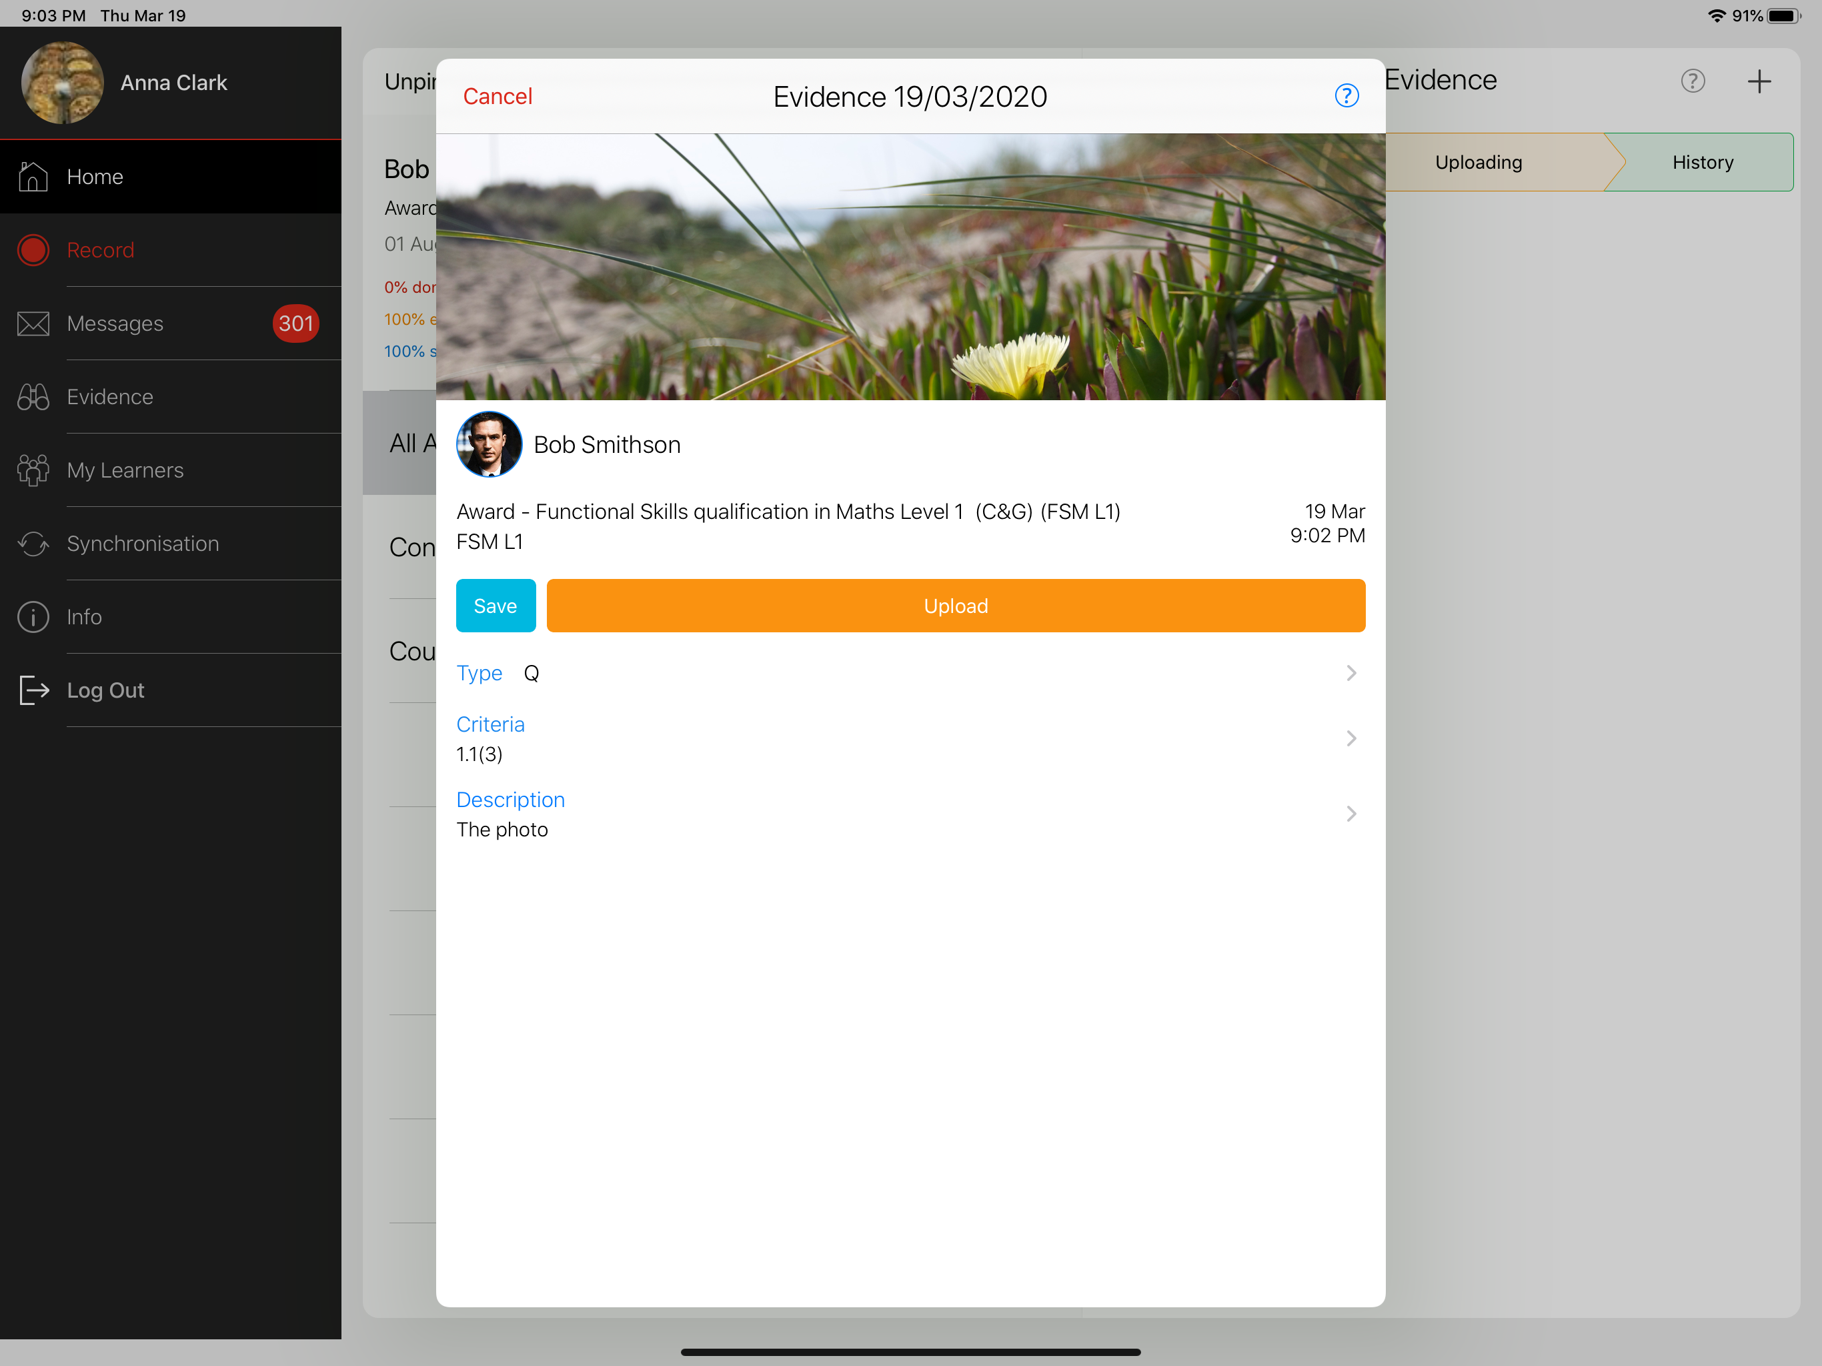Viewport: 1822px width, 1366px height.
Task: Tap the Bob Smithson name label
Action: pyautogui.click(x=607, y=444)
